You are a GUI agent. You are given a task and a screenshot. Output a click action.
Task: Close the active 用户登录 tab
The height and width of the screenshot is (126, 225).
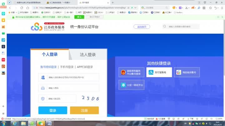[x=108, y=2]
